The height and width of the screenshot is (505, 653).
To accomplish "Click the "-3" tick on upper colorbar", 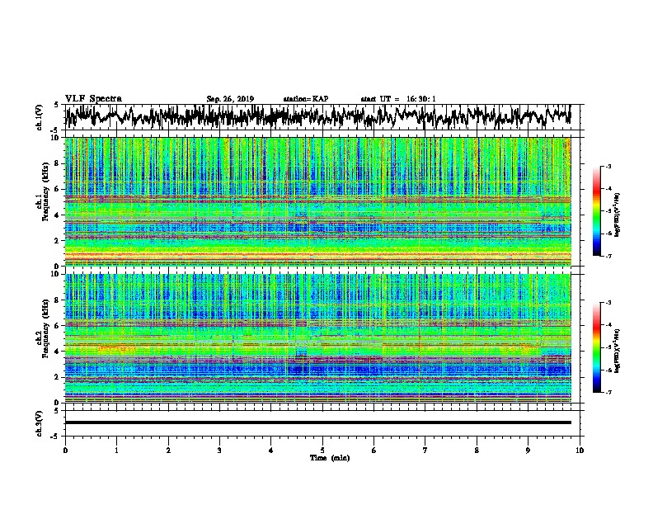I will 608,166.
